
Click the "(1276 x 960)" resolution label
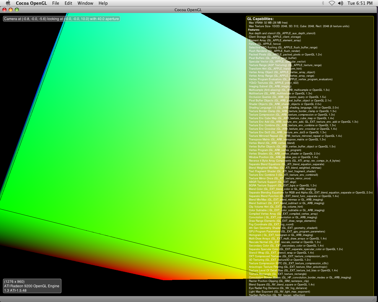coord(14,282)
